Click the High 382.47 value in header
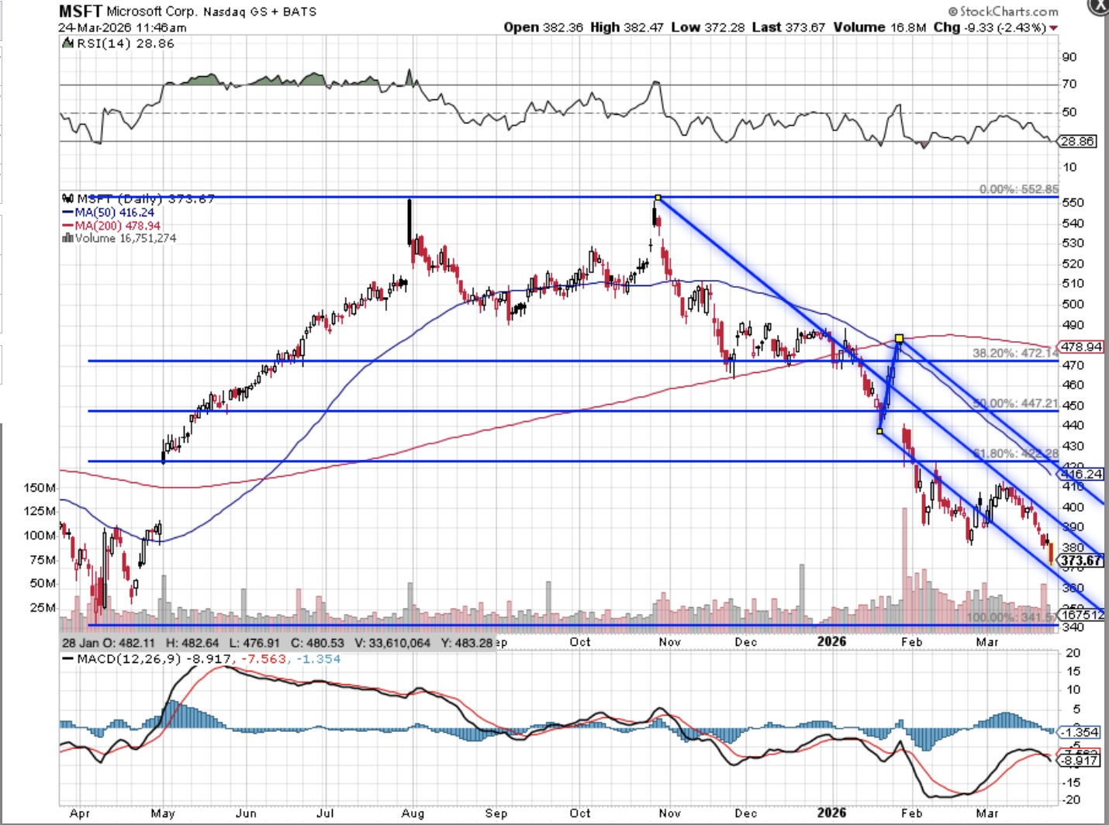Image resolution: width=1109 pixels, height=825 pixels. coord(627,27)
